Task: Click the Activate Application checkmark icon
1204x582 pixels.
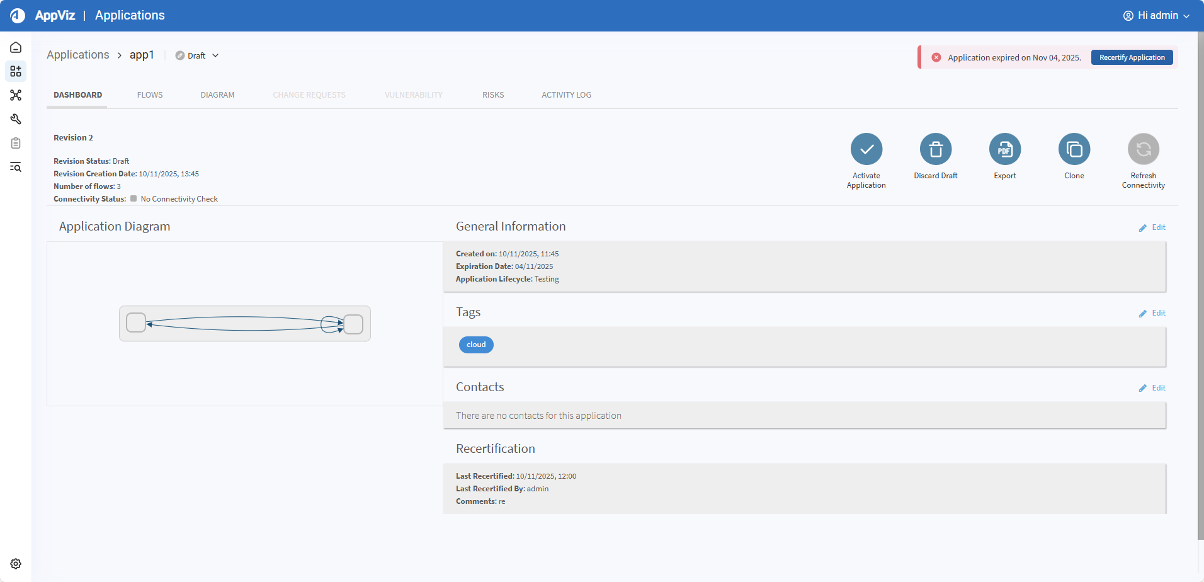Action: pyautogui.click(x=866, y=149)
